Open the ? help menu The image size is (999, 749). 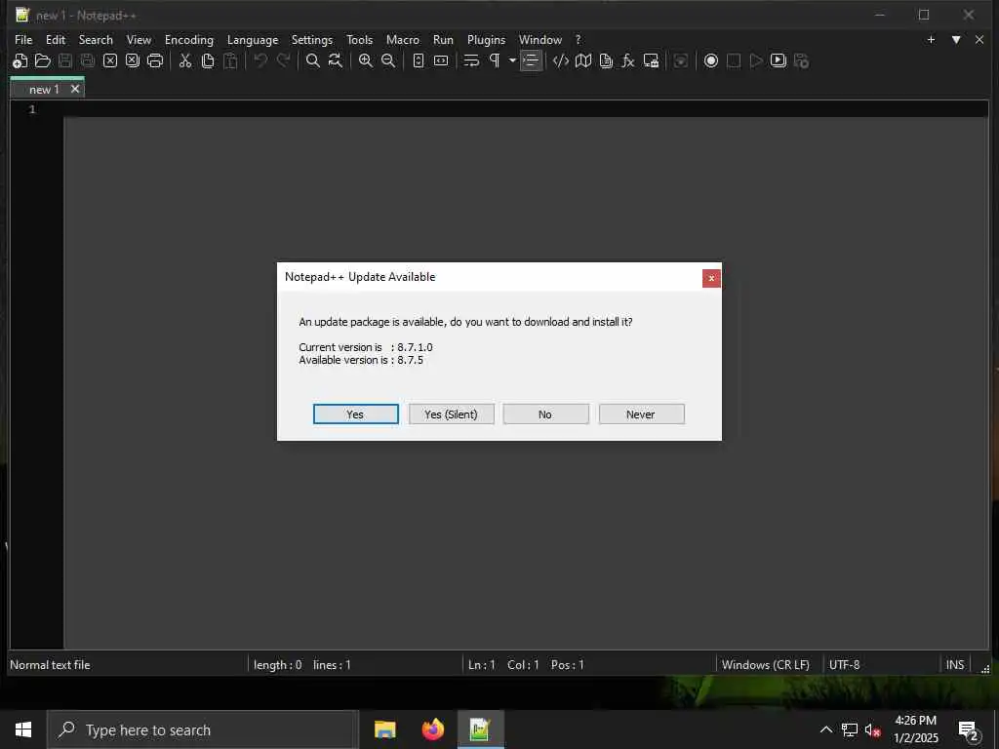coord(578,39)
